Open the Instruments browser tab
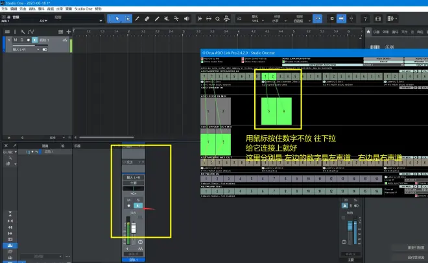The image size is (428, 263). coord(377,32)
